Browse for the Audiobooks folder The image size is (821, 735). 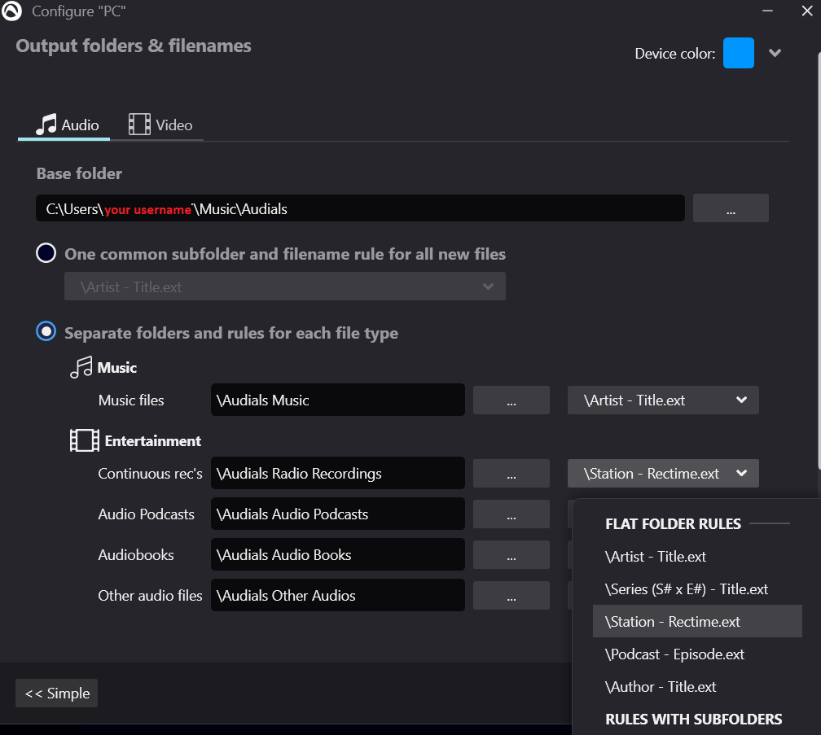(x=511, y=555)
